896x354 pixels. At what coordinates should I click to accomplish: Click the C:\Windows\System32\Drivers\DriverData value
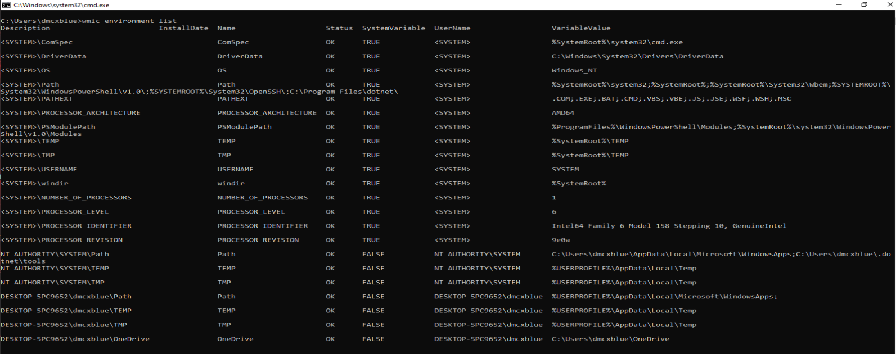point(637,57)
